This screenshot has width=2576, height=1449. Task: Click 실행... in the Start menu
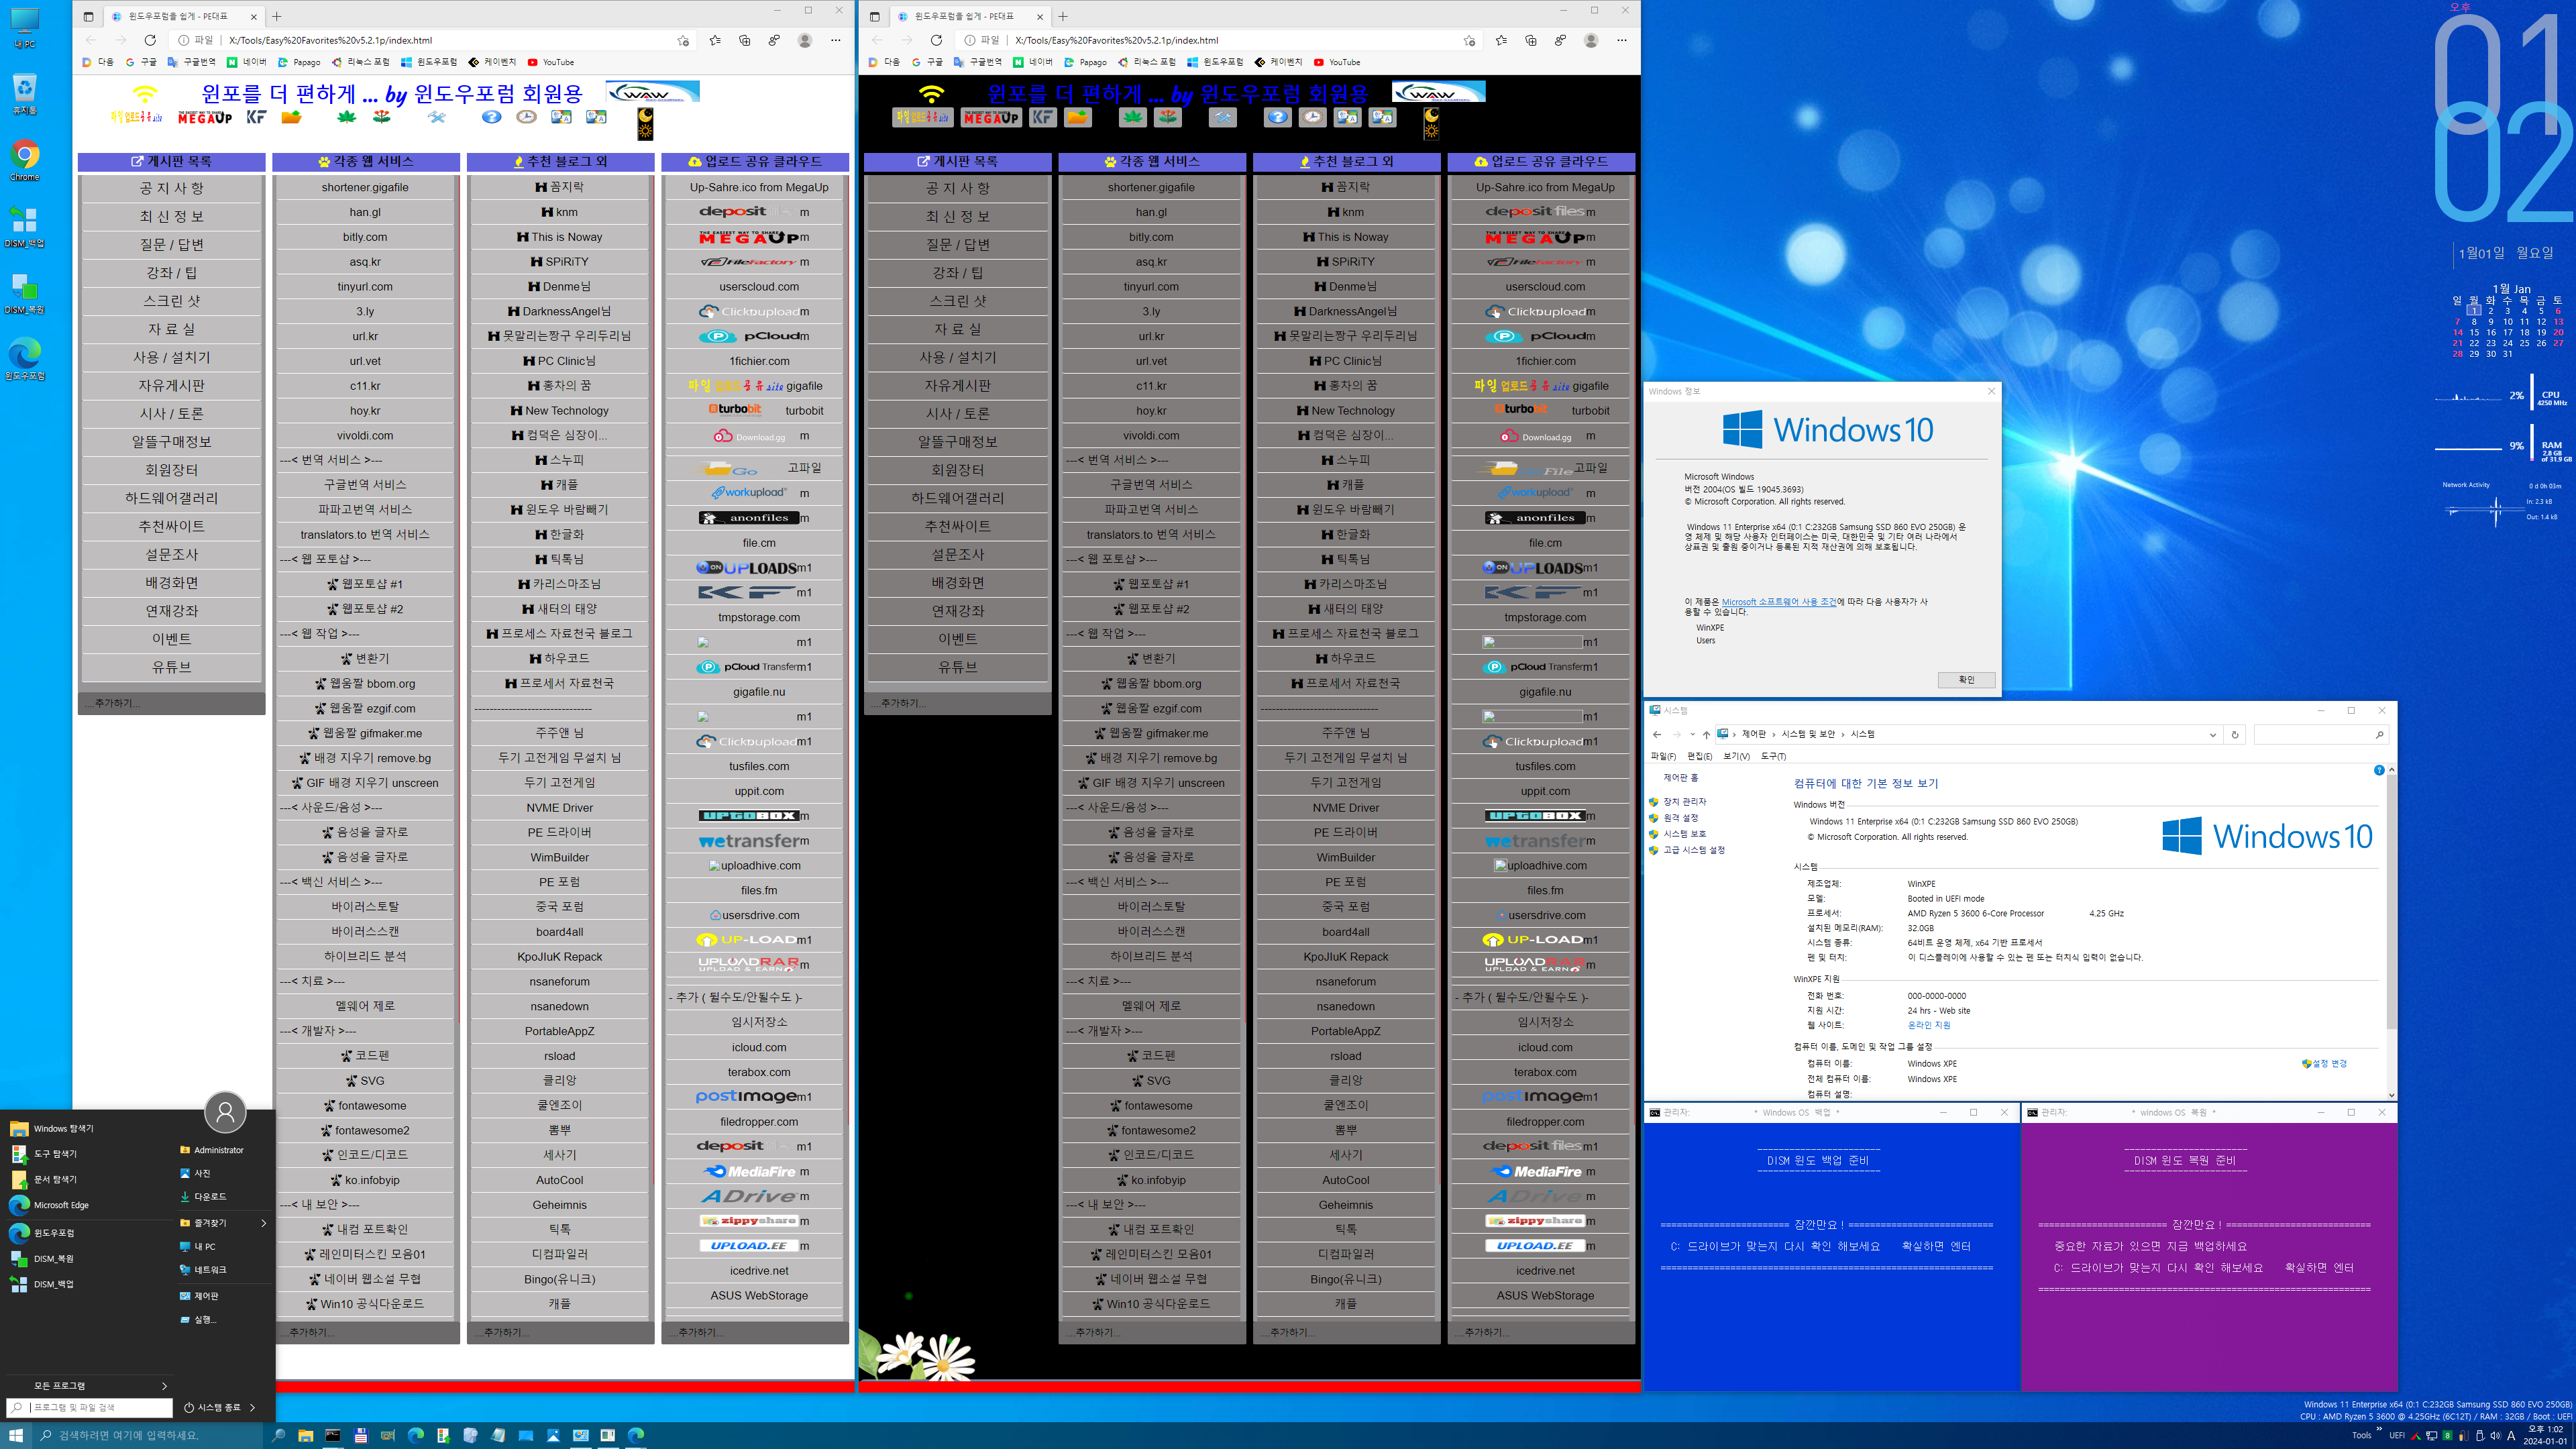pyautogui.click(x=205, y=1319)
